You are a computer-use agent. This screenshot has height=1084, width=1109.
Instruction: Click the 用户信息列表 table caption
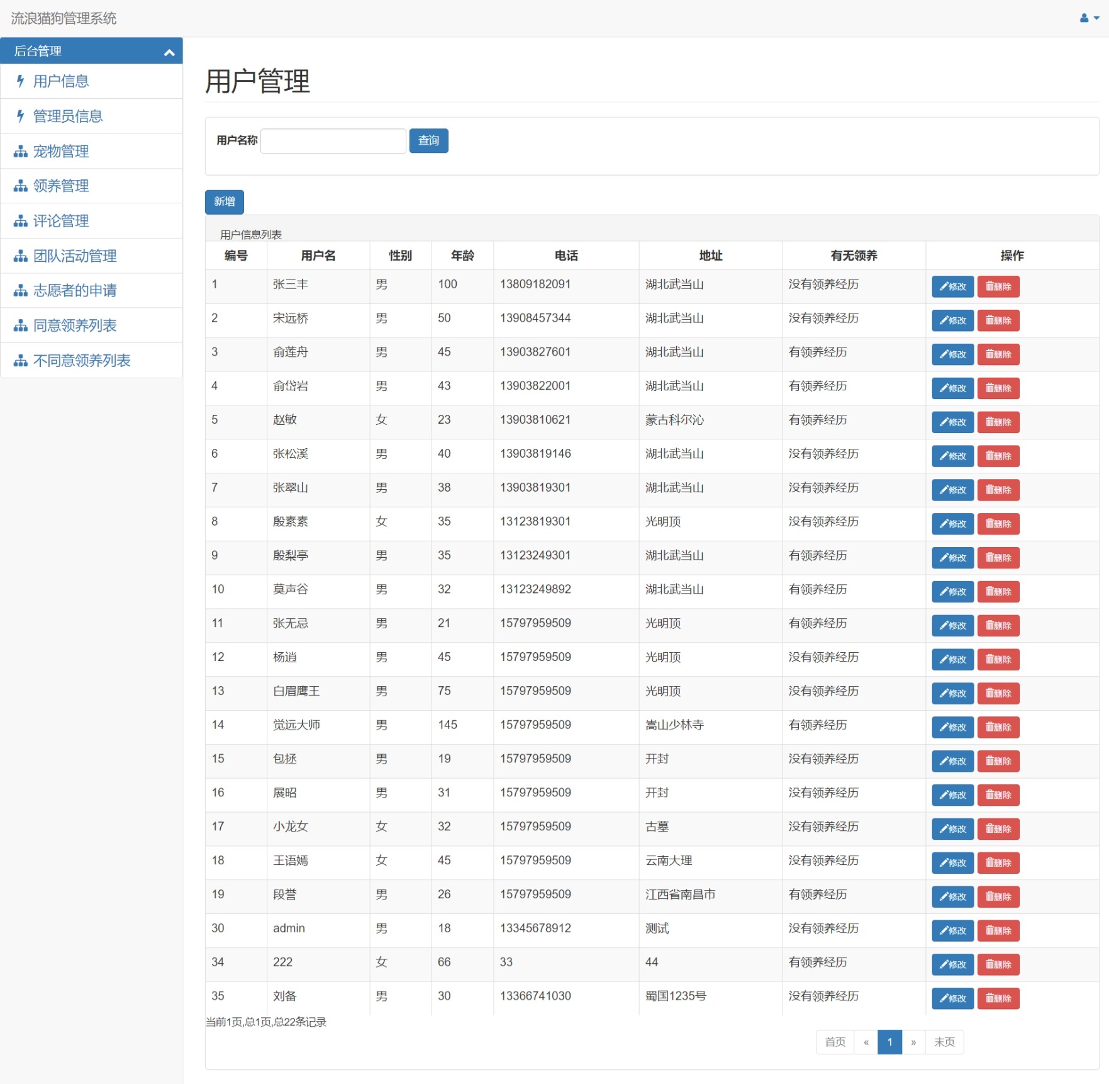[251, 235]
